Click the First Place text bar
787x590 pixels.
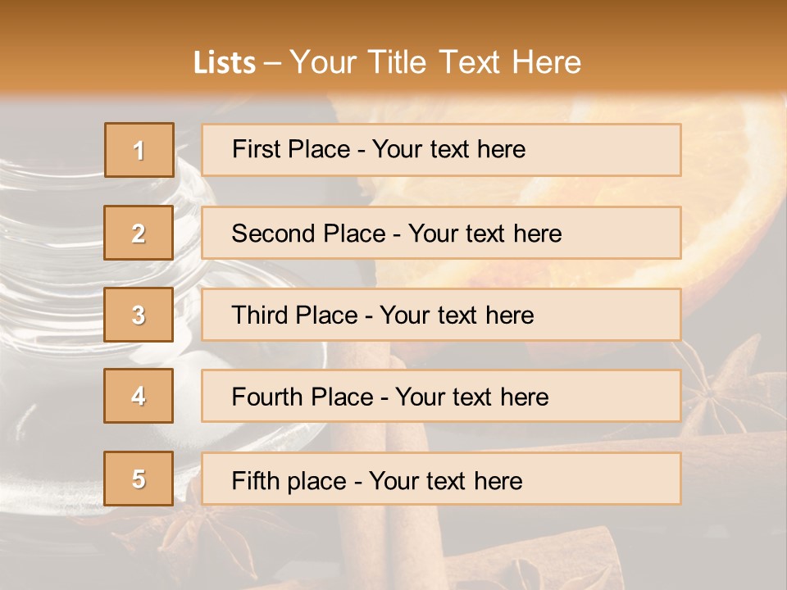click(x=441, y=150)
